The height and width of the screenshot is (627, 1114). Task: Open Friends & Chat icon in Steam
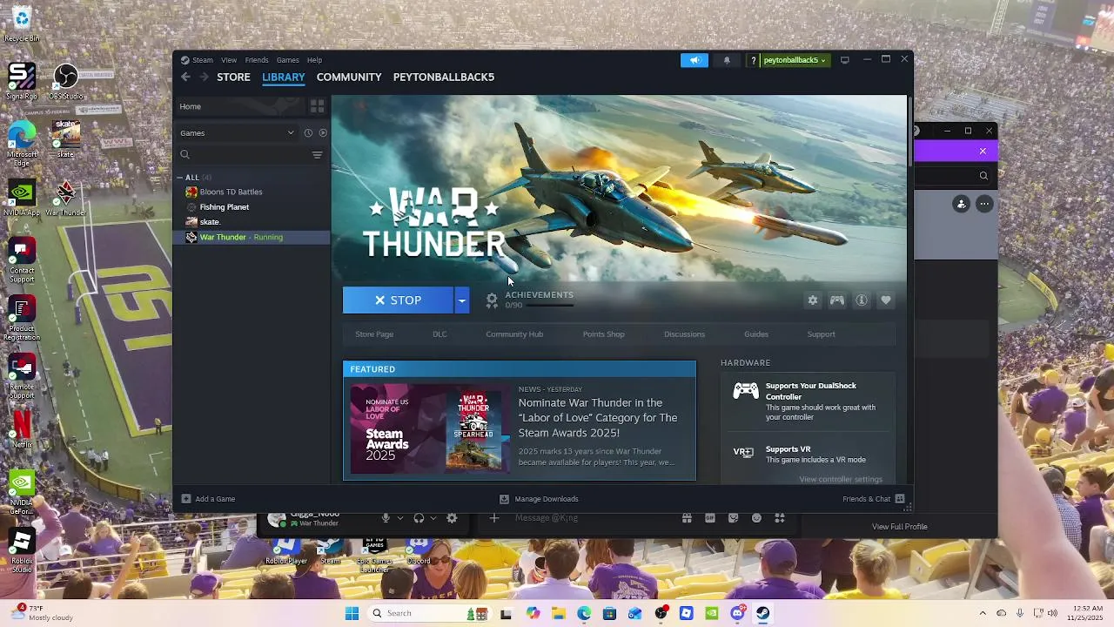(x=900, y=499)
